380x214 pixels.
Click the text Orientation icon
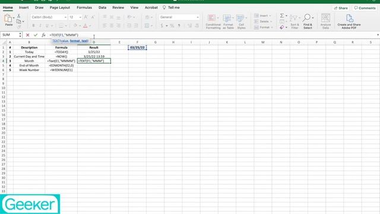[x=129, y=17]
